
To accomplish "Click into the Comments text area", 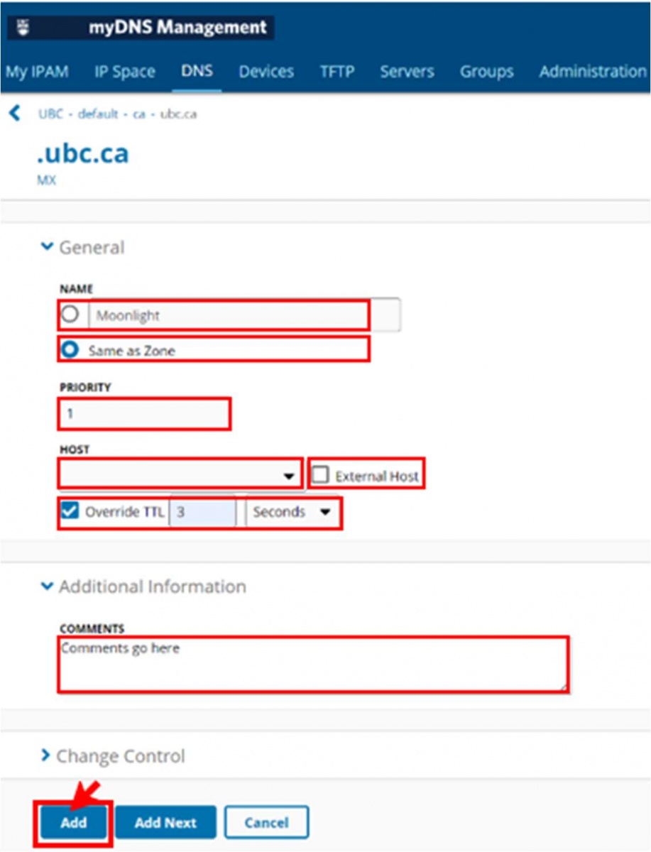I will [x=312, y=664].
